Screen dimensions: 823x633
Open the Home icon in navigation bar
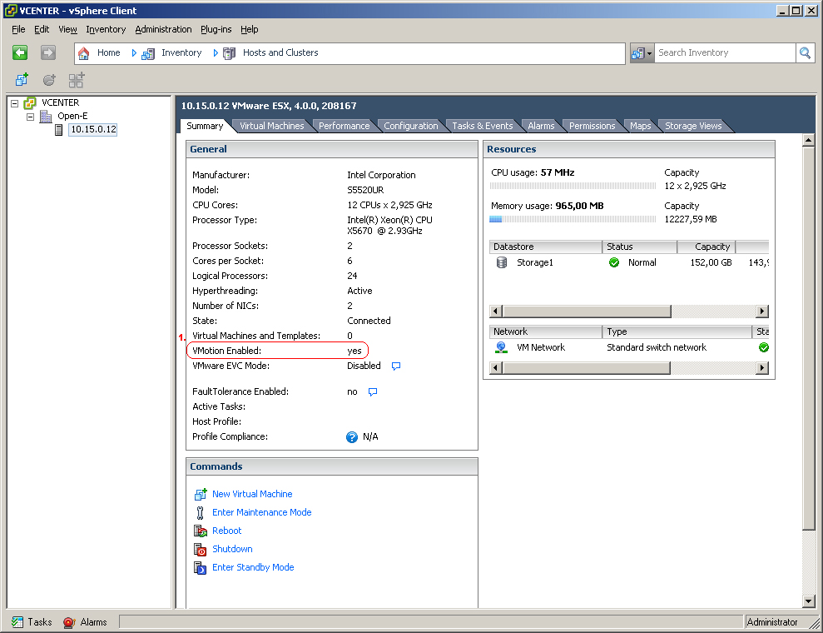tap(83, 53)
